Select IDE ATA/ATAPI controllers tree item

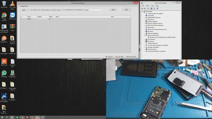click(x=155, y=25)
